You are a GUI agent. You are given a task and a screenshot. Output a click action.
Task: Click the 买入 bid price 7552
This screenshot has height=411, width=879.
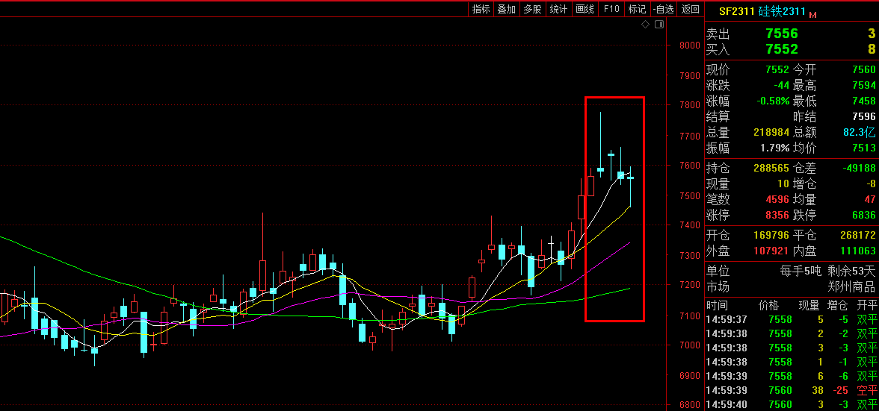click(x=781, y=49)
